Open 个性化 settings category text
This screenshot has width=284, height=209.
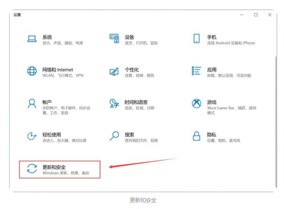pos(131,70)
